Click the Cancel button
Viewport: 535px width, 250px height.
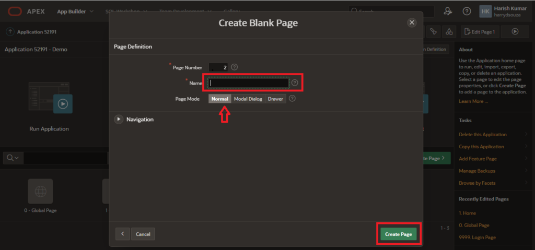(x=143, y=234)
